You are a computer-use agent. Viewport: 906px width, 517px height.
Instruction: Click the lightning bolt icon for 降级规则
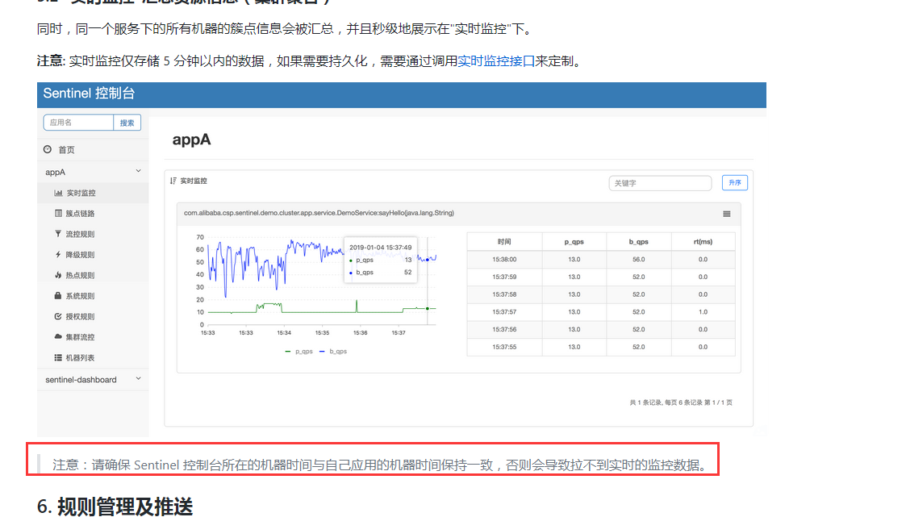[x=58, y=254]
